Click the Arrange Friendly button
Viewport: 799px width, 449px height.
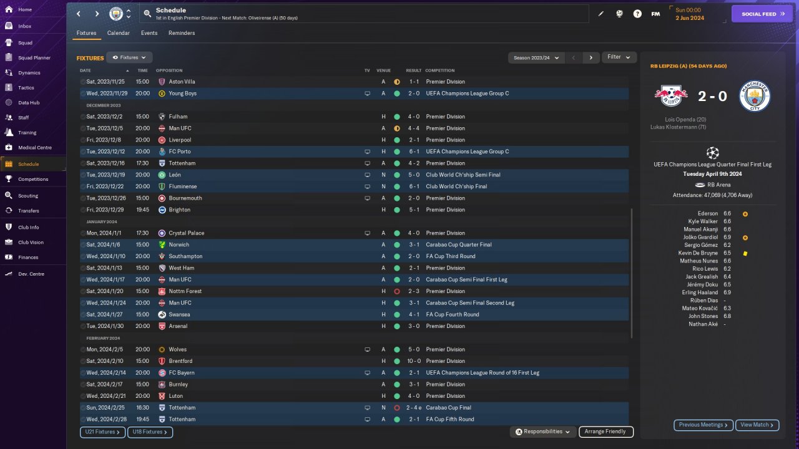[605, 432]
